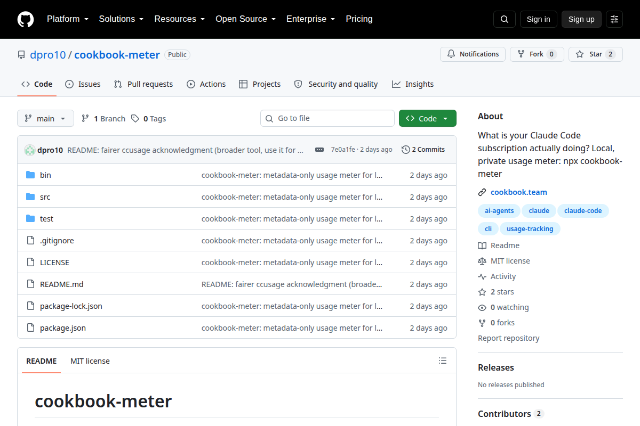Click the Pricing link
Viewport: 640px width, 426px height.
coord(359,19)
